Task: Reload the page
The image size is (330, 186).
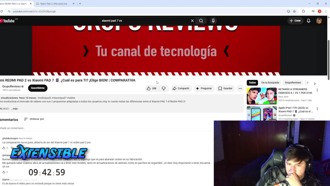Action: click(x=2, y=11)
